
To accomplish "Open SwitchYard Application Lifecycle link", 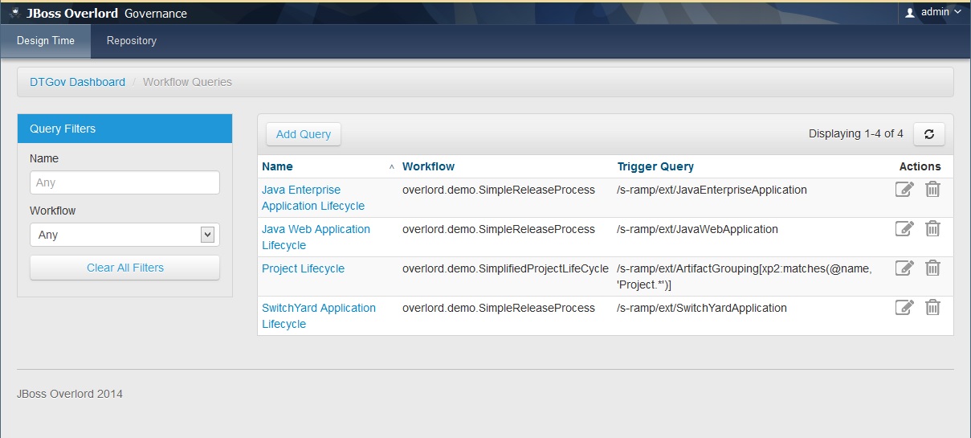I will (x=319, y=316).
